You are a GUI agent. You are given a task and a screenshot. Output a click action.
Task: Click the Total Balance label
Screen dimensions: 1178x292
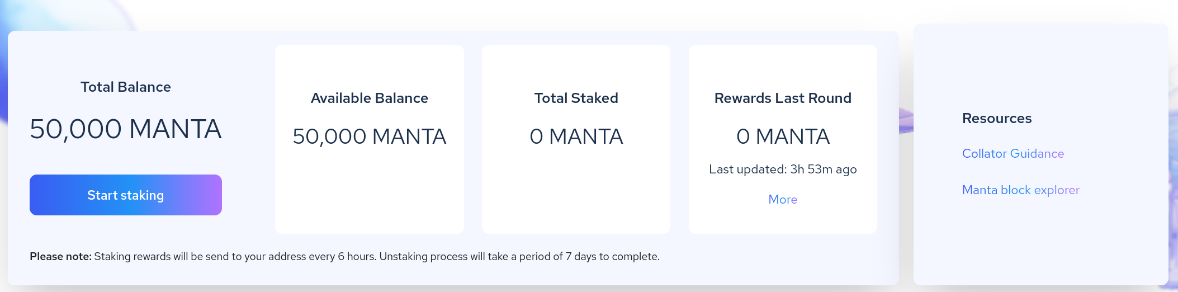tap(126, 87)
